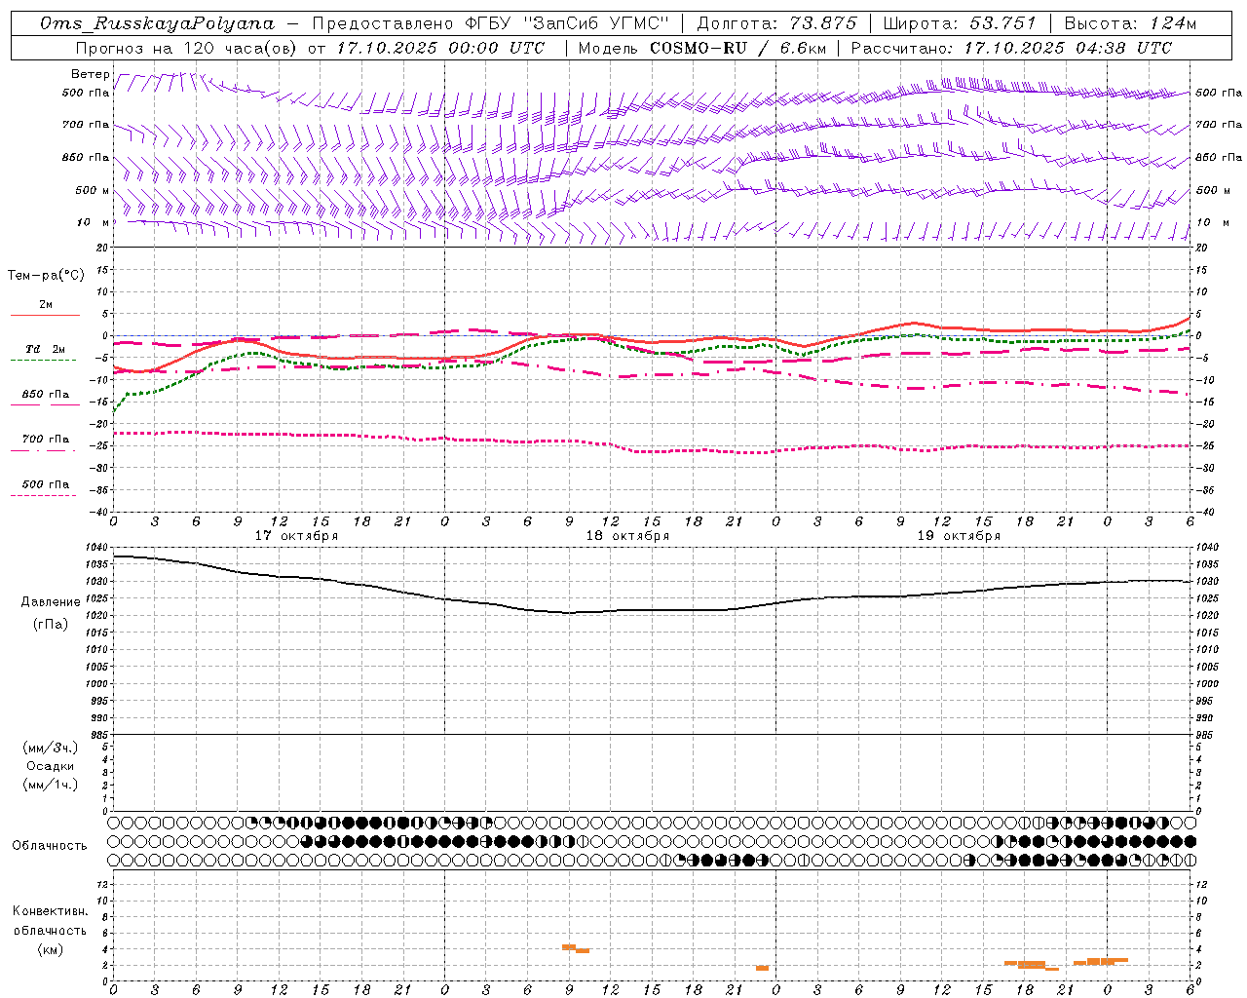Click the forecast text Прогноз на 120 часа(ов)
Viewport: 1247px width, 998px height.
click(187, 48)
